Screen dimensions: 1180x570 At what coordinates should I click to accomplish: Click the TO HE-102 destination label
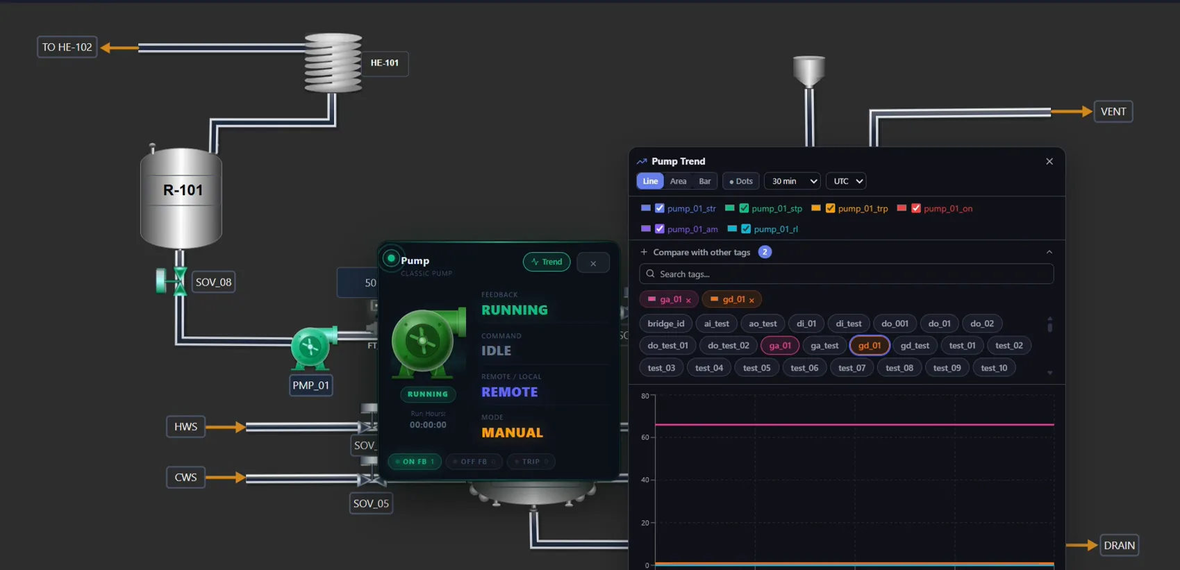tap(67, 47)
